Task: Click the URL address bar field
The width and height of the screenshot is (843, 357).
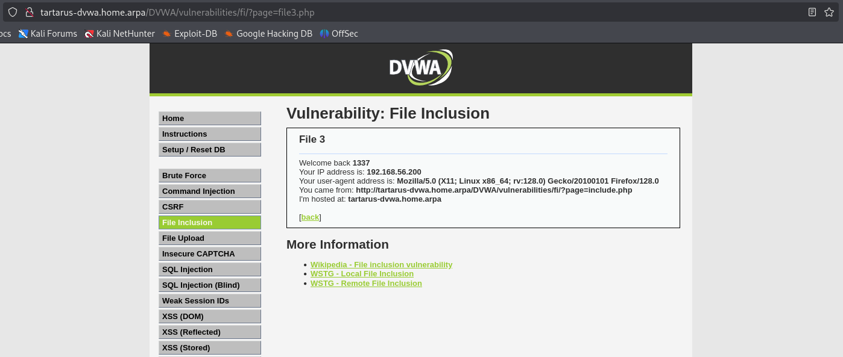Action: (x=422, y=12)
